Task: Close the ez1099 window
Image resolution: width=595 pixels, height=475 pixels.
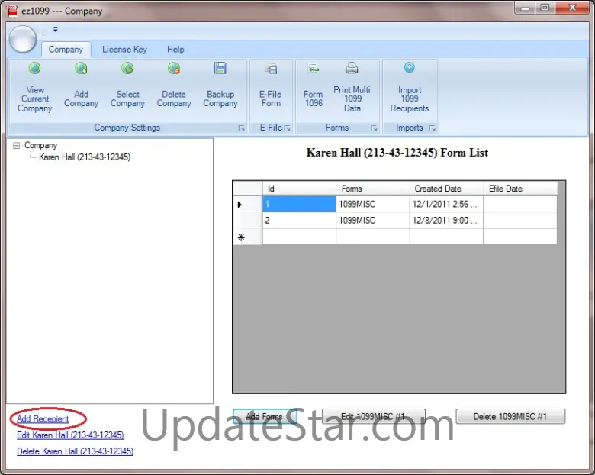Action: 572,8
